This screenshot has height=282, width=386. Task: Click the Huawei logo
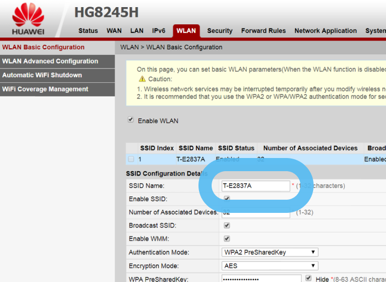[x=28, y=18]
